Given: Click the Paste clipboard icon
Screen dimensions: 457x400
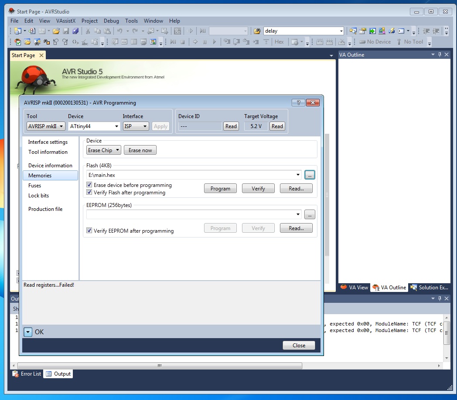Looking at the screenshot, I should click(107, 31).
